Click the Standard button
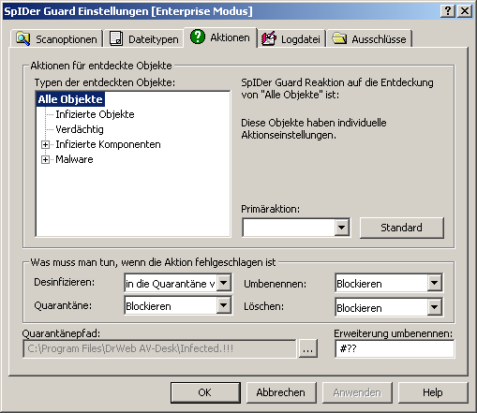Viewport: 477px width, 413px height. 402,228
